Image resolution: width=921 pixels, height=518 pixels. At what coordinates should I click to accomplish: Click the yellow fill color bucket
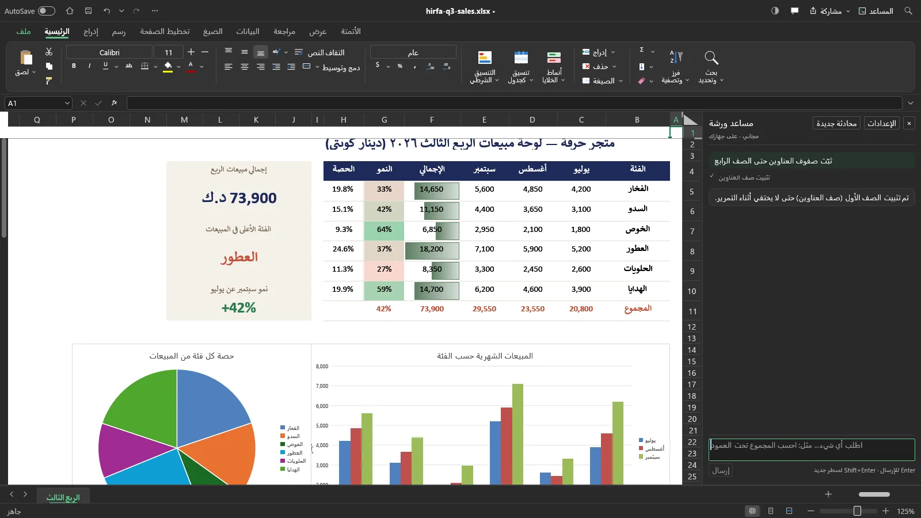168,67
